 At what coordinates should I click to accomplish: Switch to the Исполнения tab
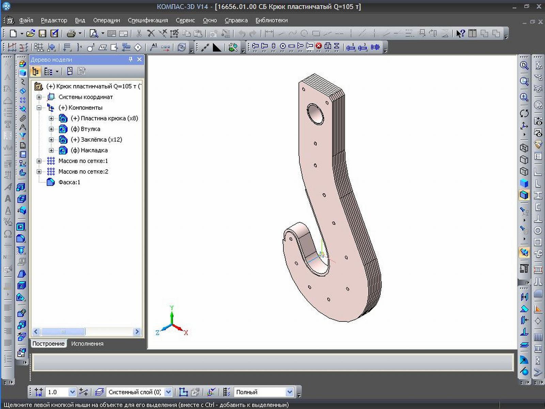(x=87, y=344)
